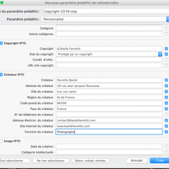Uncheck the Adresse du créateur checkbox
This screenshot has height=169, width=169.
(166, 86)
